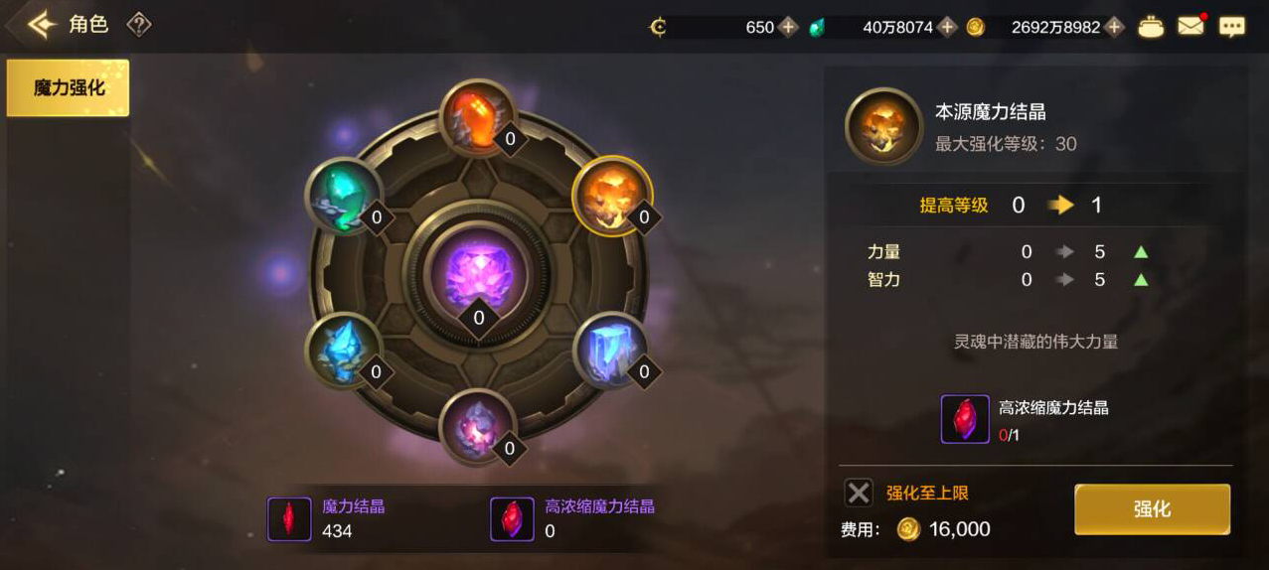Image resolution: width=1269 pixels, height=570 pixels.
Task: Go back using the arrow beside 角色
Action: pos(42,25)
